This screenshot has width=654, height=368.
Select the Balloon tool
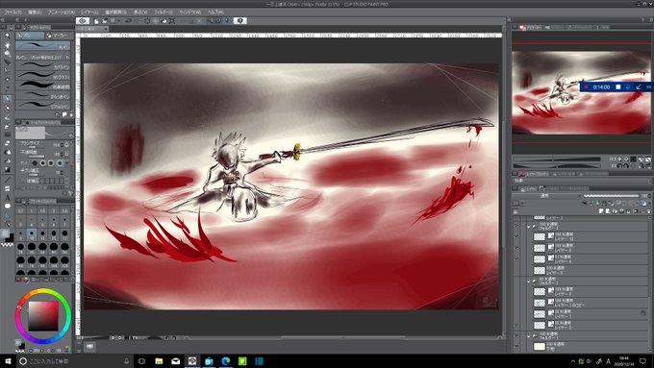tap(7, 207)
